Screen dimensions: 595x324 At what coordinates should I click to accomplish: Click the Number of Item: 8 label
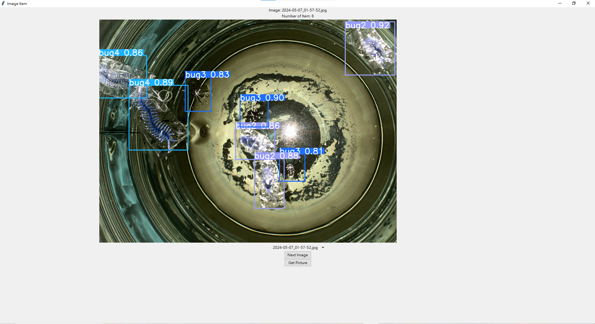(x=297, y=16)
